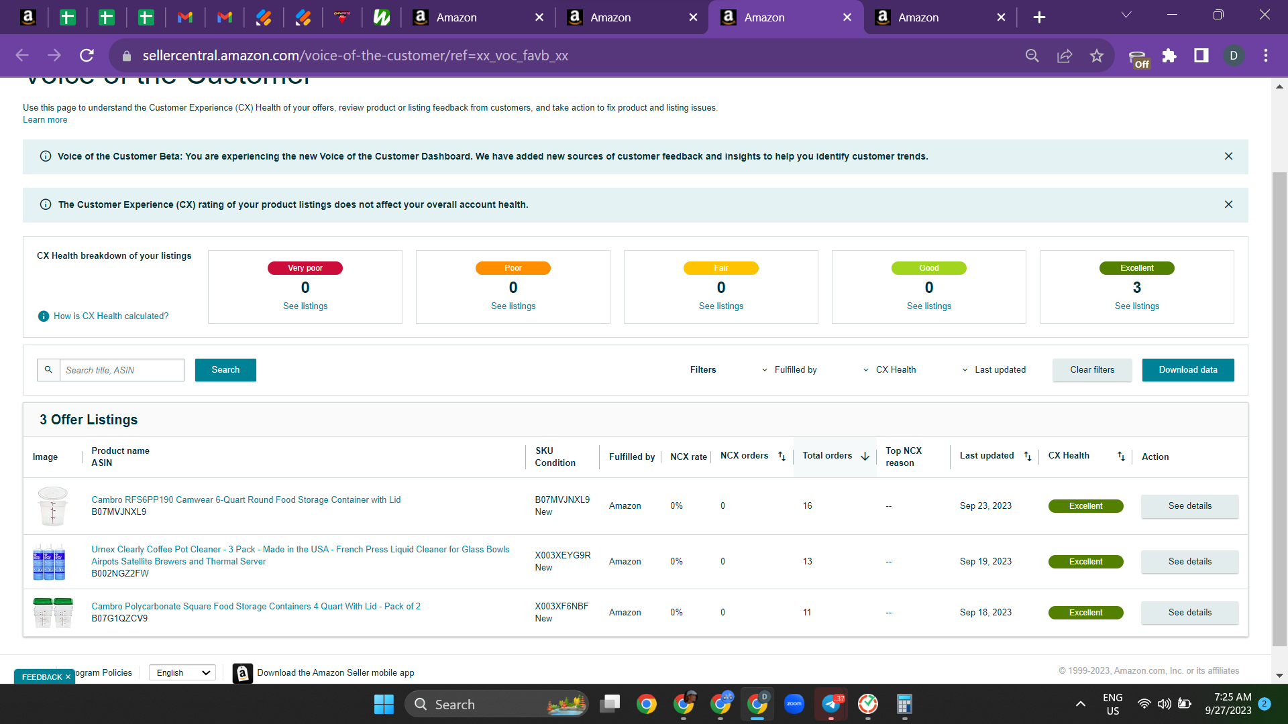The image size is (1288, 724).
Task: Open the browser side panel icon
Action: [x=1201, y=56]
